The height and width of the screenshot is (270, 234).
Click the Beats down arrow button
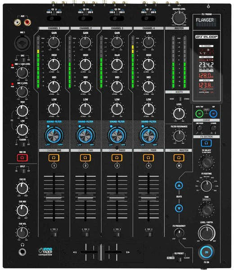click(179, 208)
